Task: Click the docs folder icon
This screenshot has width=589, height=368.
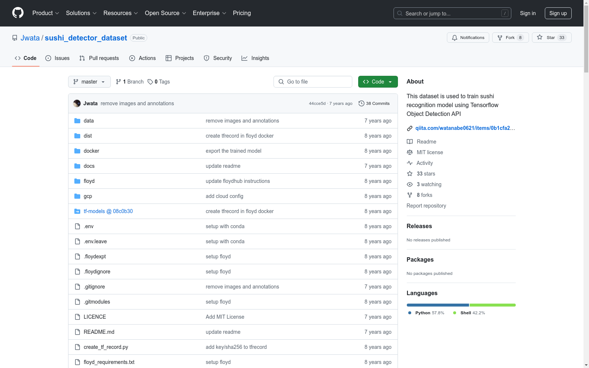Action: [77, 166]
